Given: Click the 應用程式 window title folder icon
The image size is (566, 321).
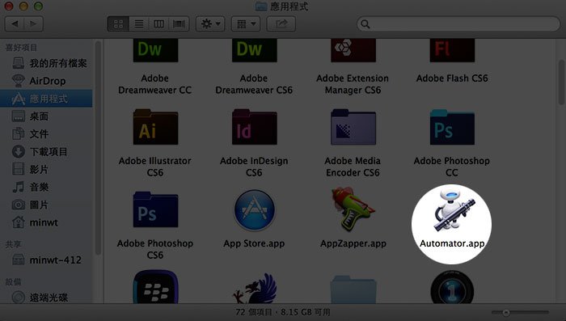Looking at the screenshot, I should 261,6.
